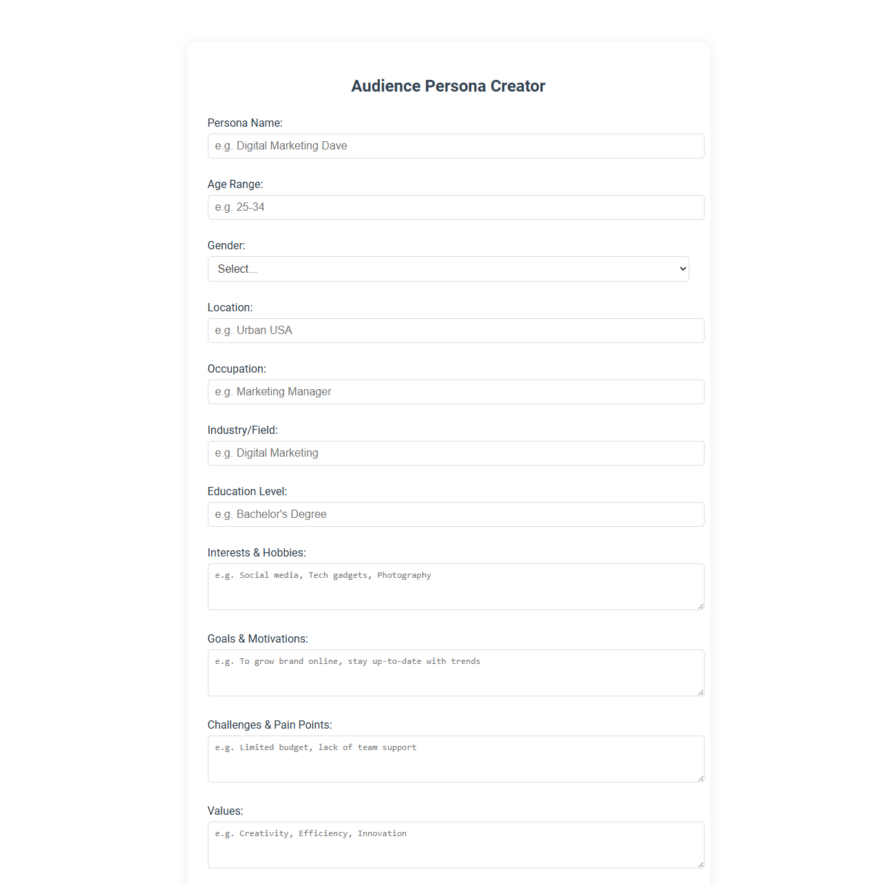The image size is (869, 885).
Task: Click the Select... option in Gender dropdown
Action: coord(449,269)
